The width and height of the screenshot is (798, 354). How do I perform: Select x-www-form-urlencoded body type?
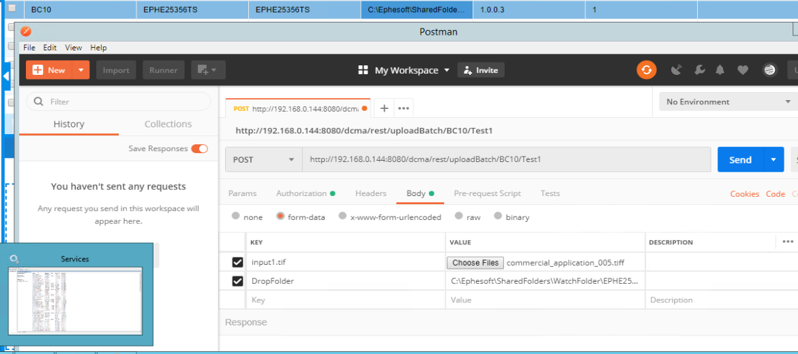click(342, 216)
